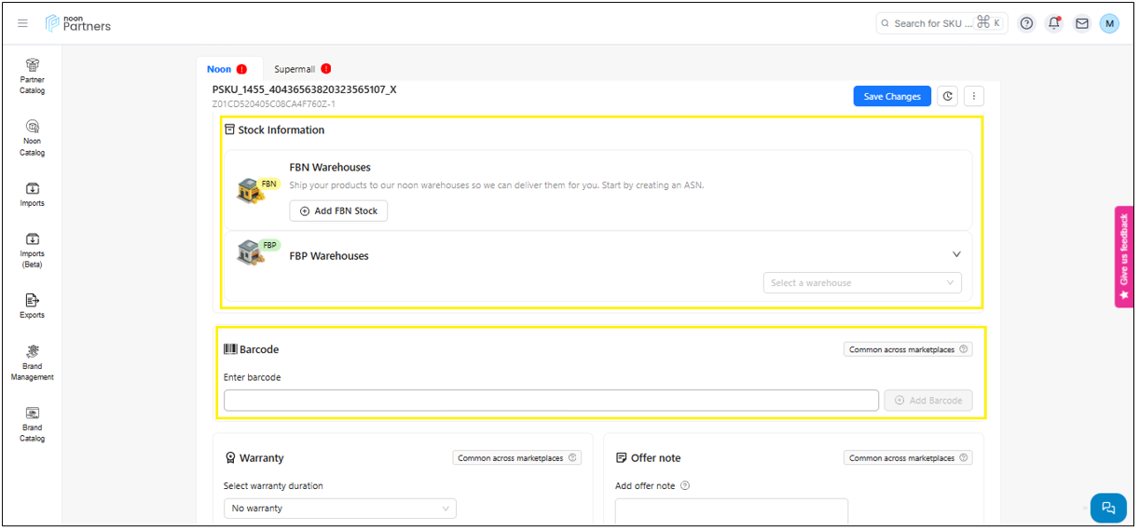Viewport: 1139px width, 530px height.
Task: View change history clock icon
Action: 947,96
